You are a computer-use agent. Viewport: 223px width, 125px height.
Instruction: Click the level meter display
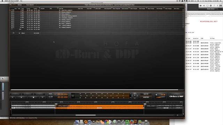[101, 96]
